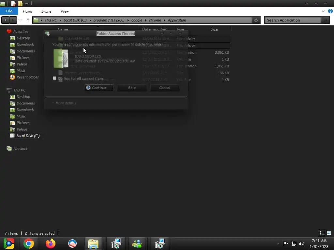
Task: Open Start button on taskbar
Action: point(9,243)
